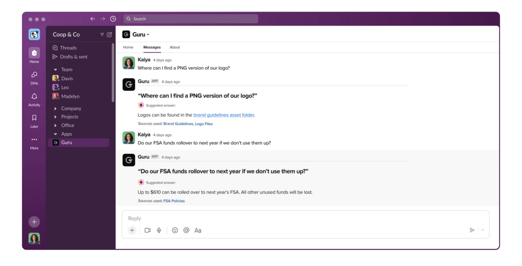
Task: Open the FSA Policies source link
Action: point(174,201)
